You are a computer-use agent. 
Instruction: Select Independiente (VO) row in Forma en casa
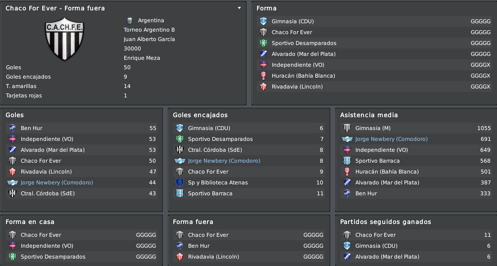82,246
